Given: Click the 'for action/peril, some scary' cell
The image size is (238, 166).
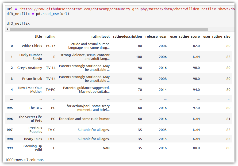Looking at the screenshot, I should [x=88, y=108].
